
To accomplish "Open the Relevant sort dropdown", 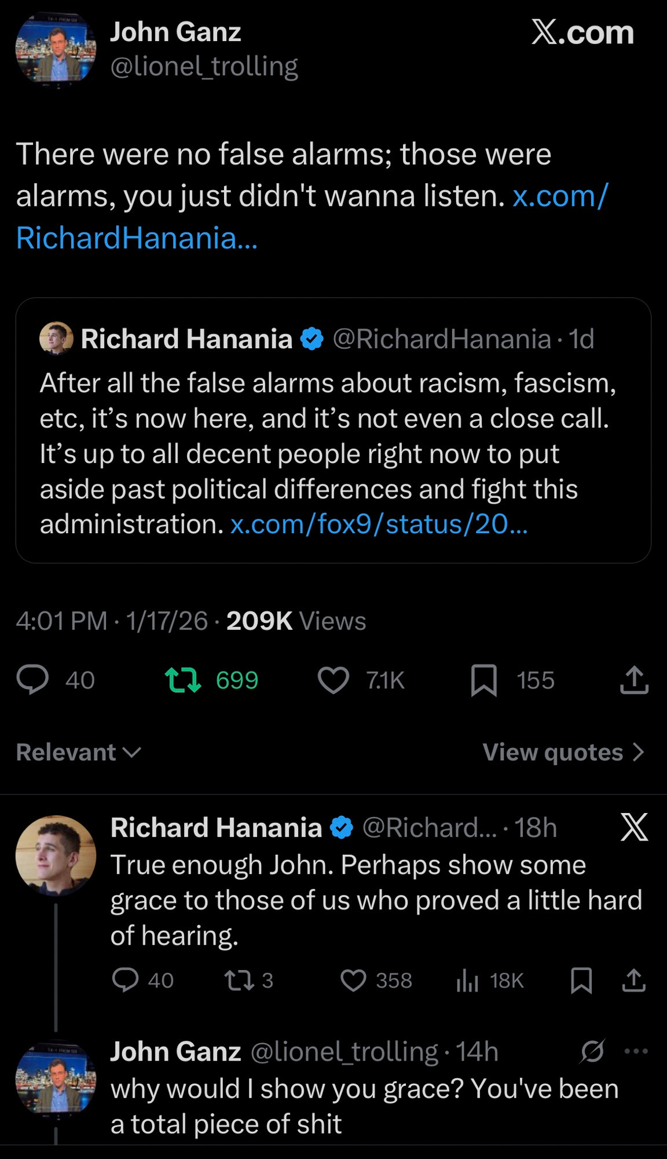I will coord(79,752).
